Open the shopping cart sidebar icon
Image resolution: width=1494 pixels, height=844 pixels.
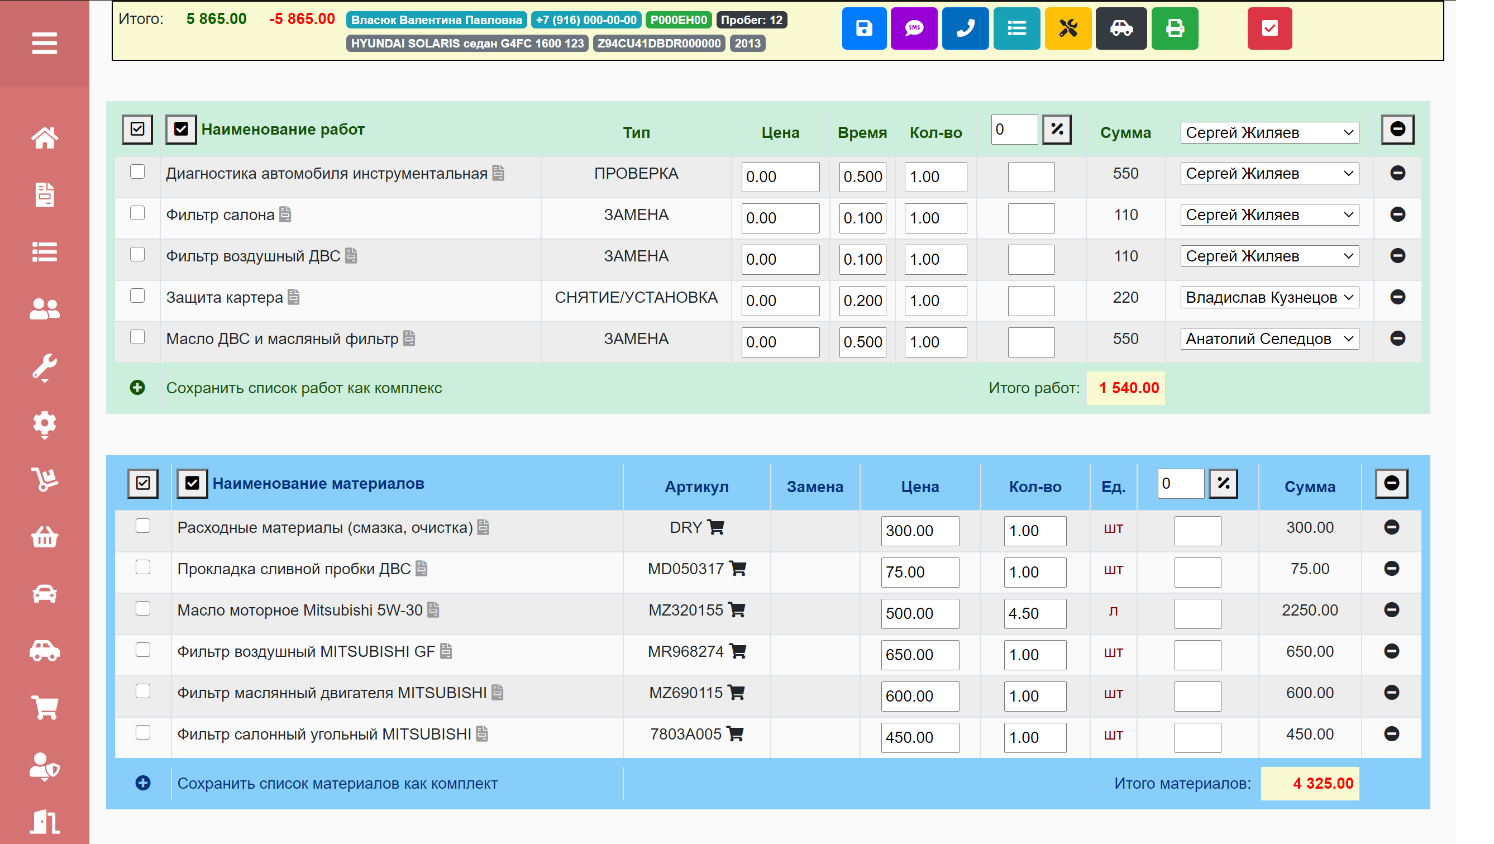[45, 708]
